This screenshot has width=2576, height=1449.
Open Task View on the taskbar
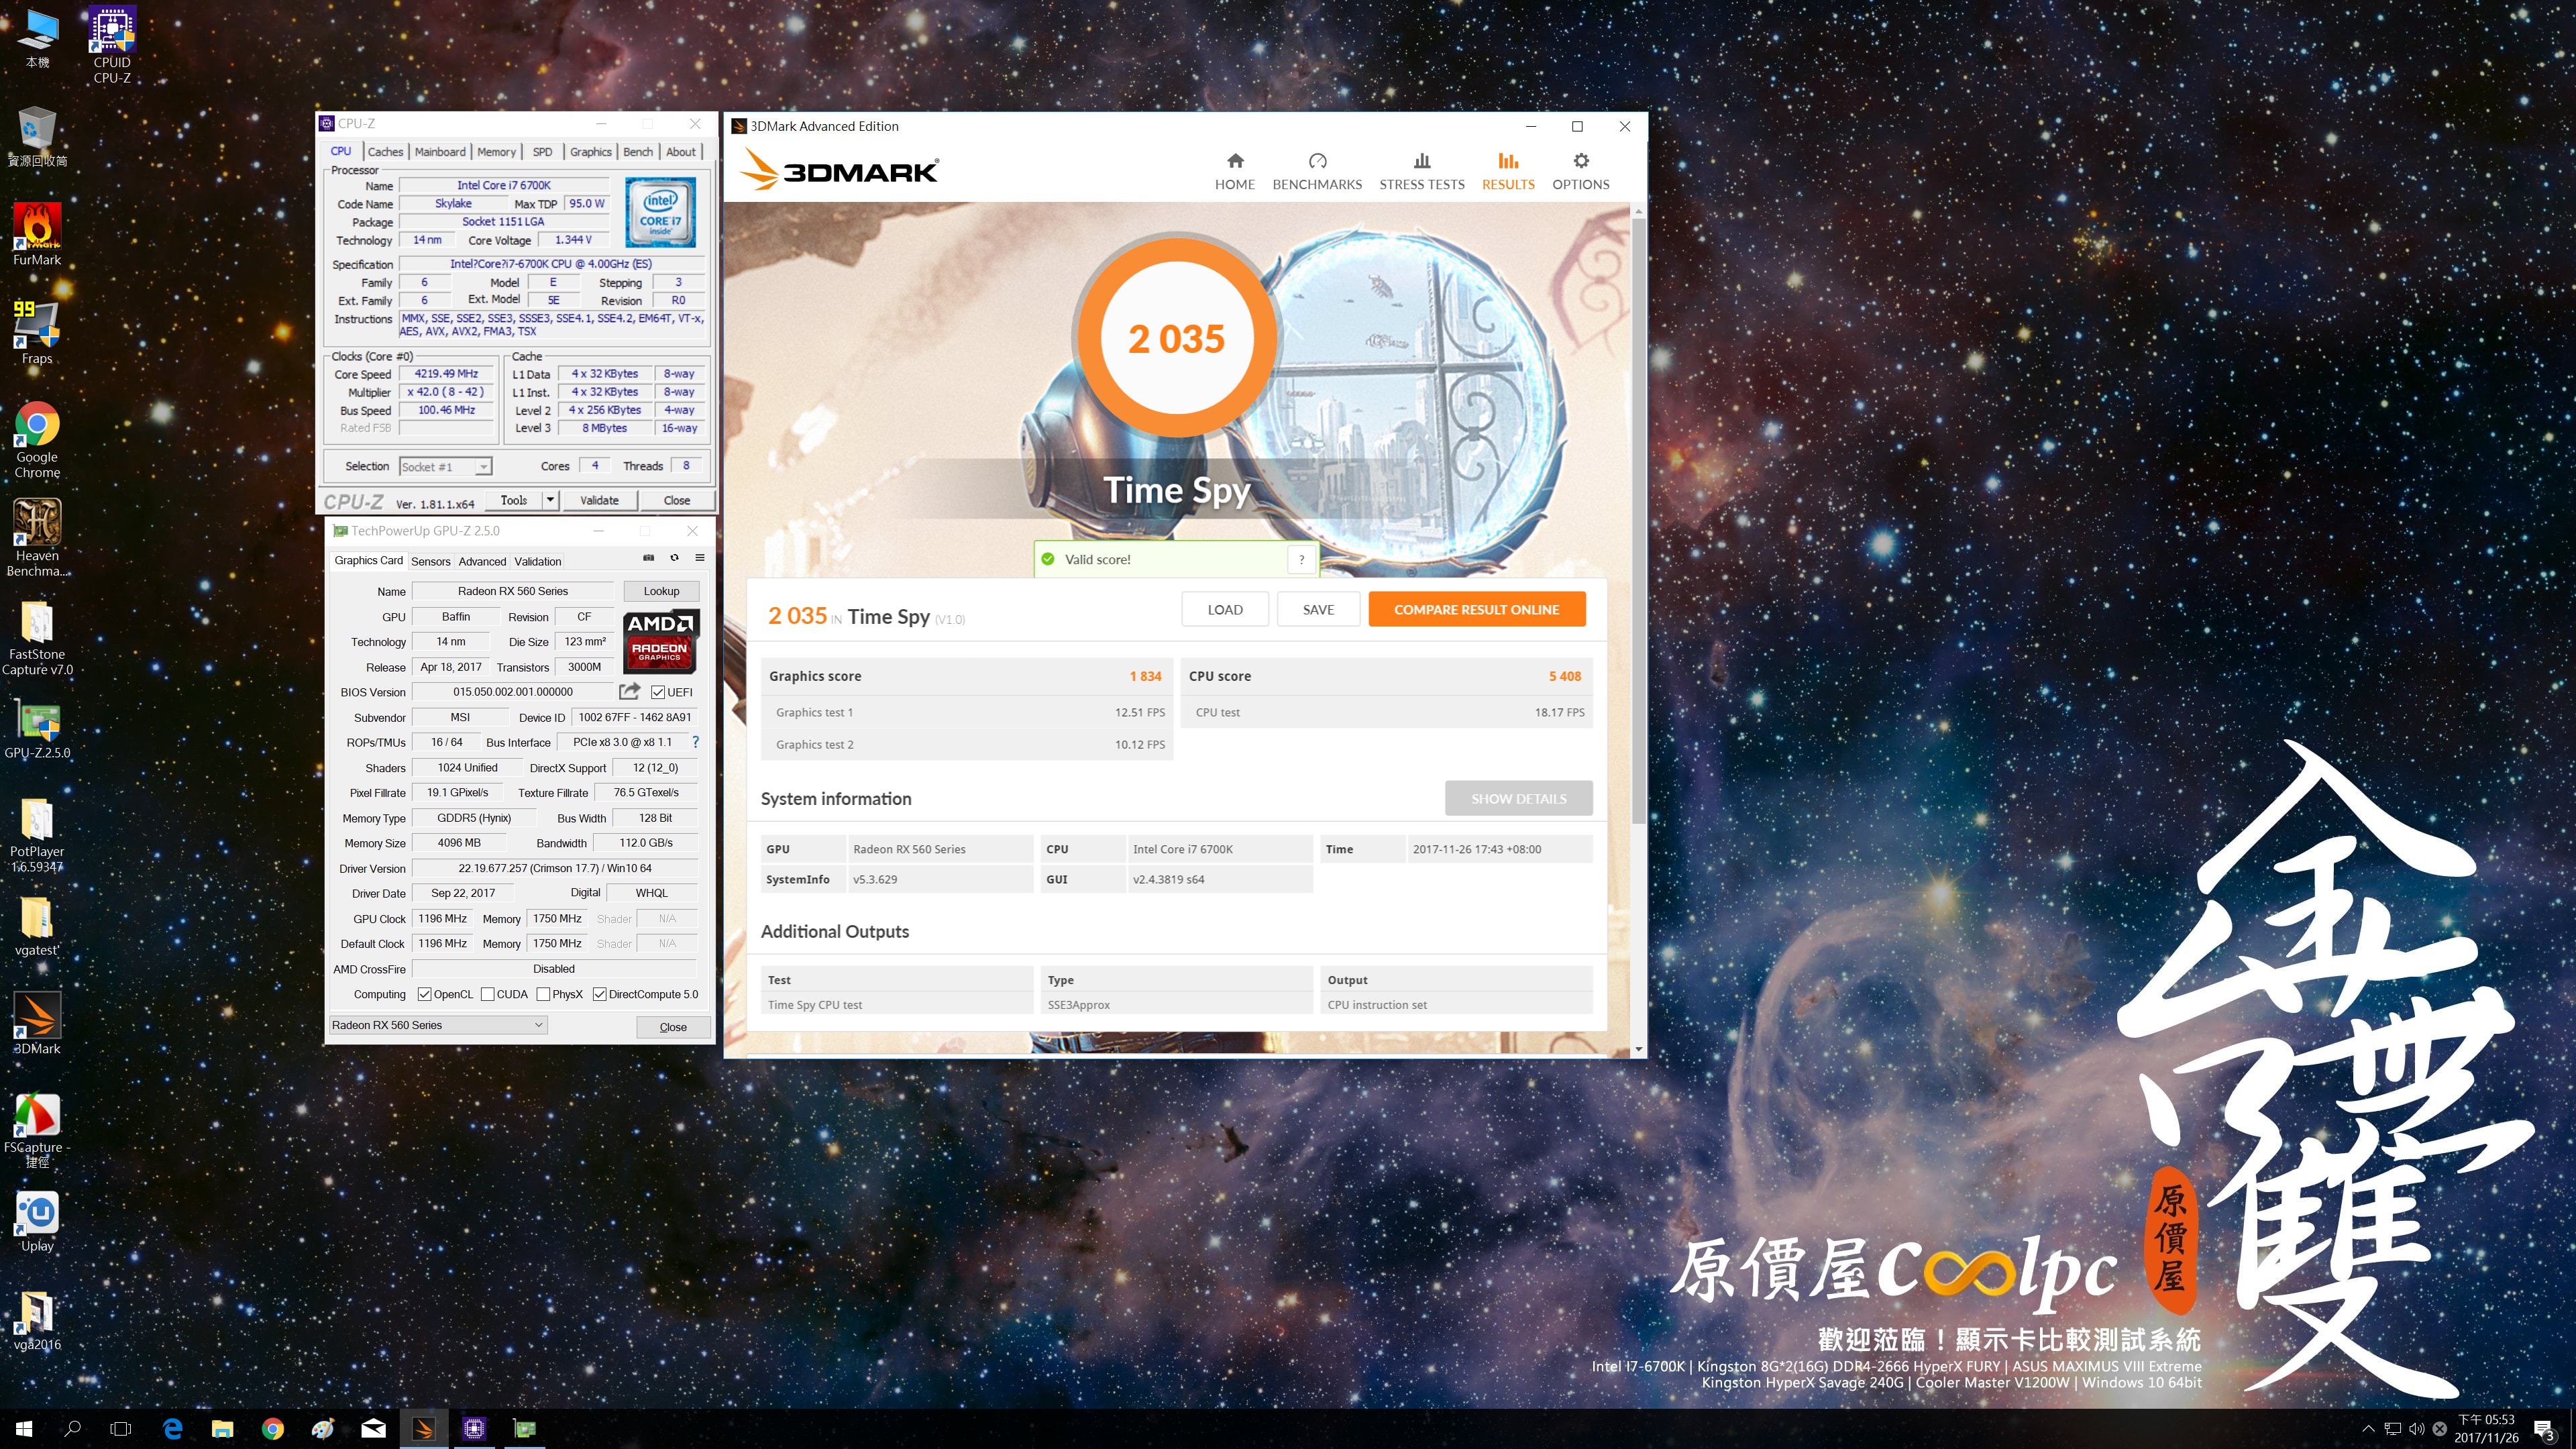[x=120, y=1428]
